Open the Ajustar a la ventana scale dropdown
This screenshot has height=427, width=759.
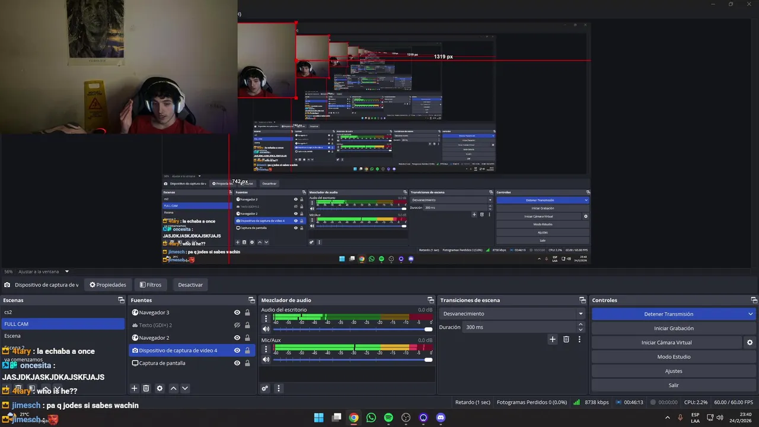tap(44, 272)
